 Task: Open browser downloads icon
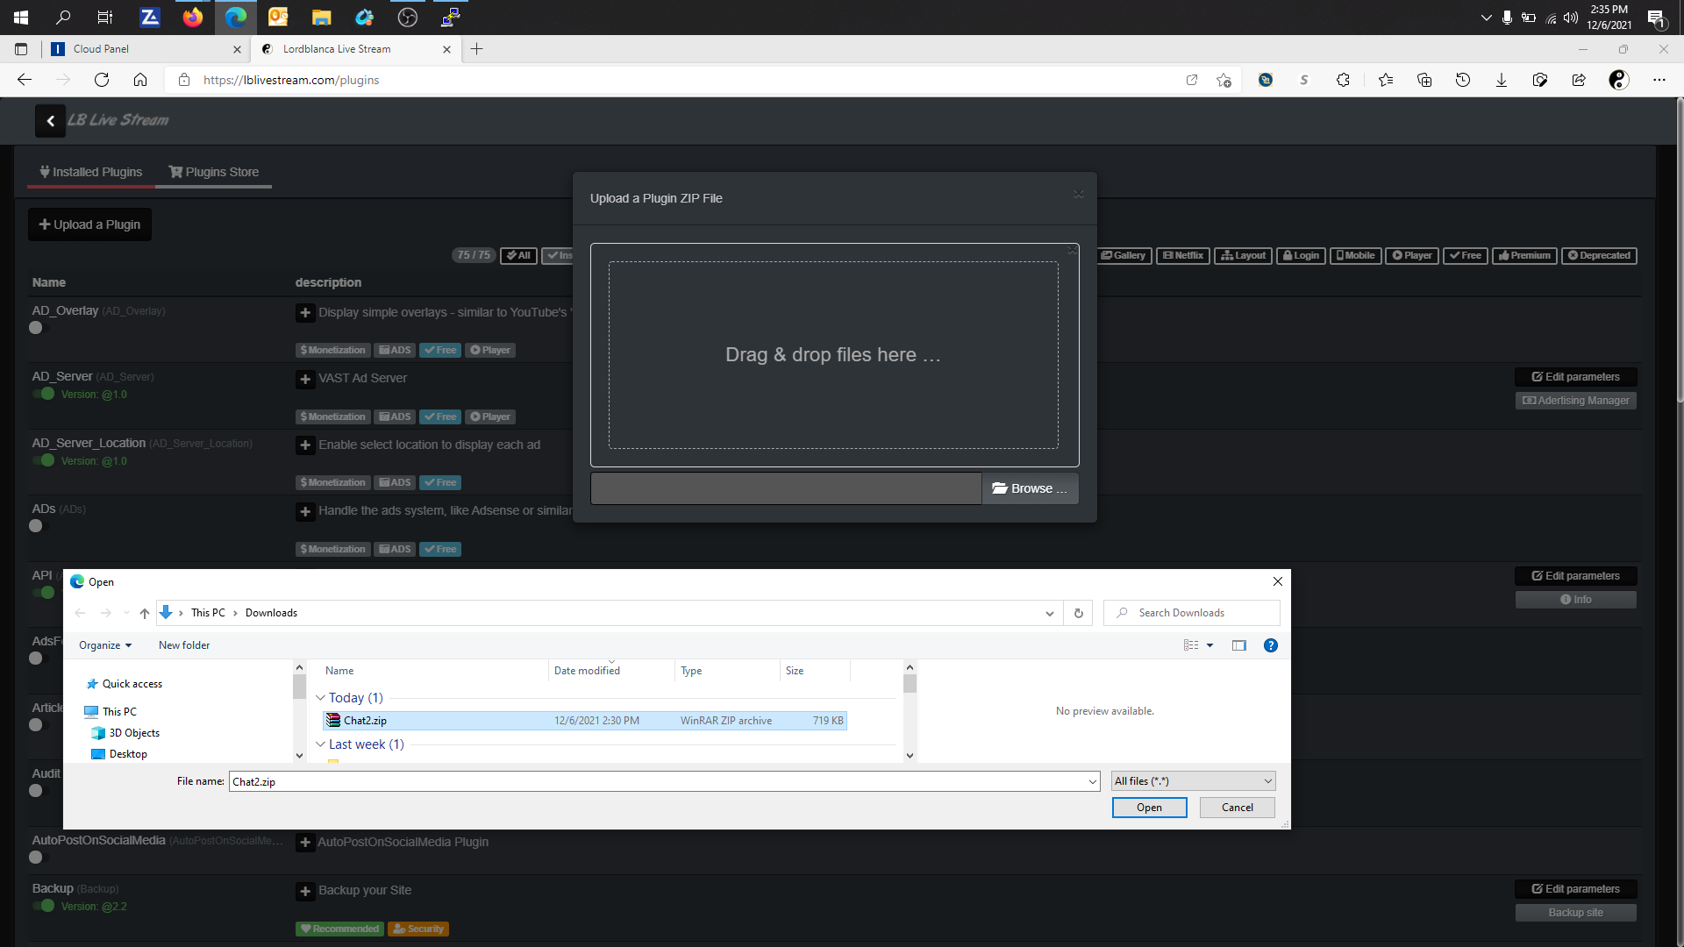[x=1502, y=80]
